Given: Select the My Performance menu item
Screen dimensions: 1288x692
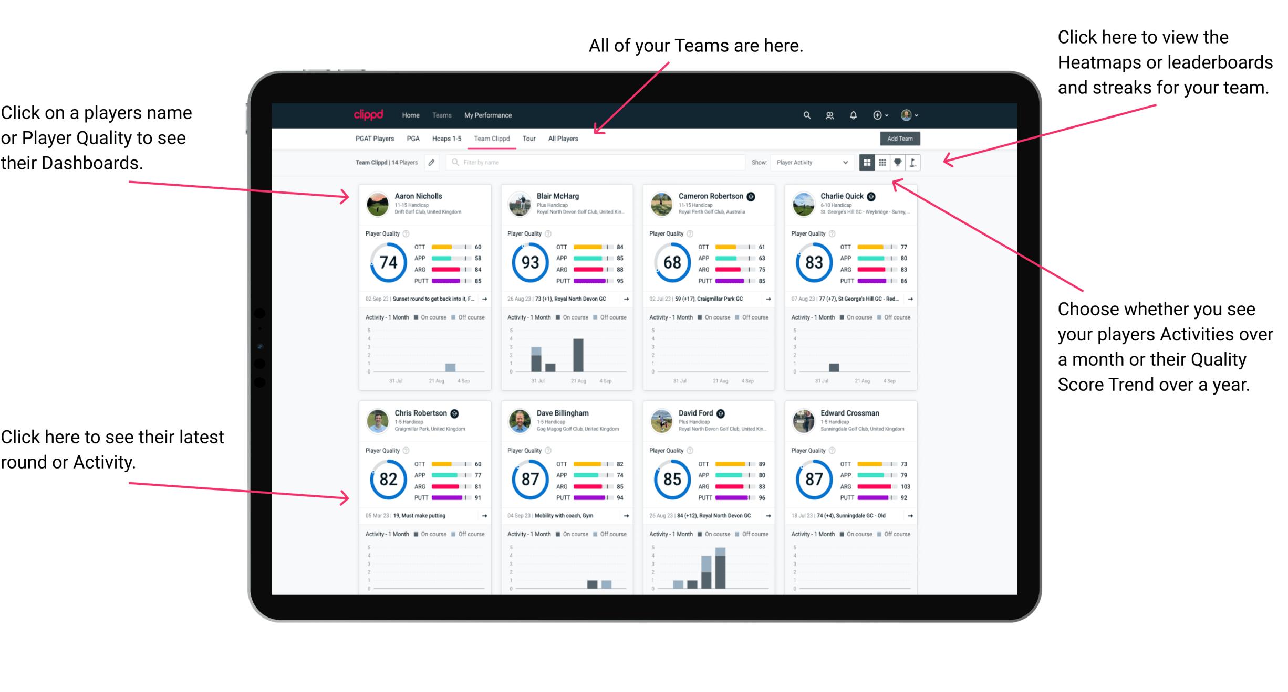Looking at the screenshot, I should [x=487, y=115].
